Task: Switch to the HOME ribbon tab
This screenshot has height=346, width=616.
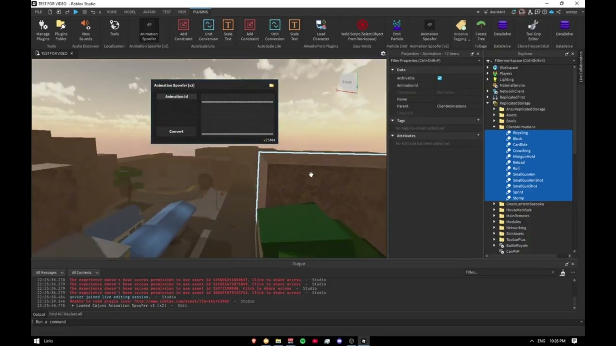Action: pos(112,12)
